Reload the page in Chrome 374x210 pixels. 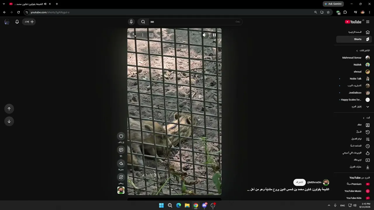tap(18, 12)
